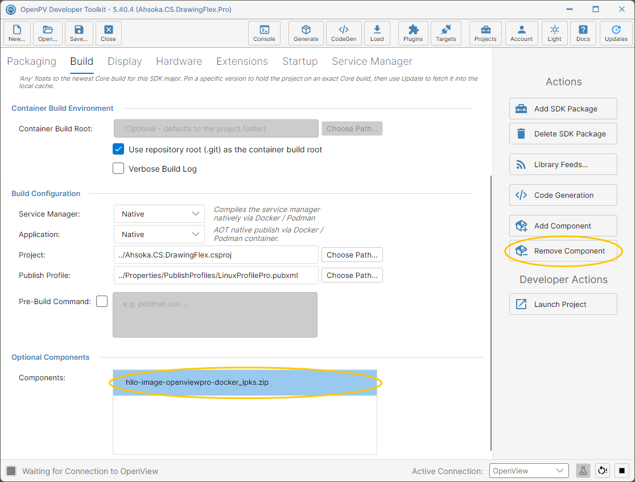Open the Projects toolbar icon
Image resolution: width=635 pixels, height=482 pixels.
tap(485, 33)
